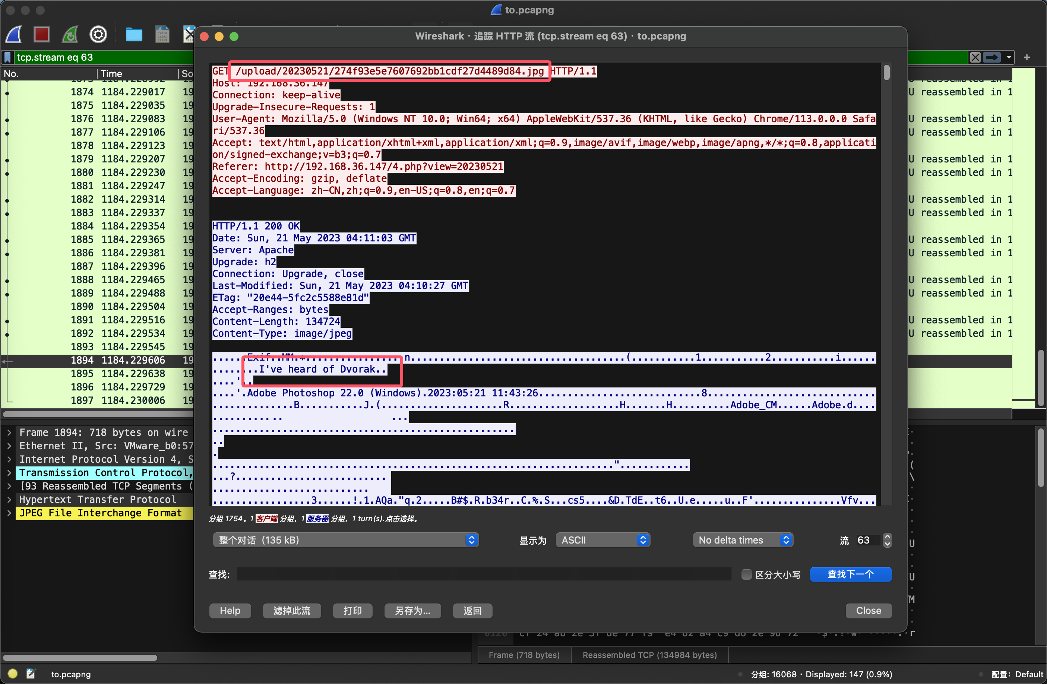The image size is (1047, 684).
Task: Click the Find Next (查找下一个) button
Action: point(850,574)
